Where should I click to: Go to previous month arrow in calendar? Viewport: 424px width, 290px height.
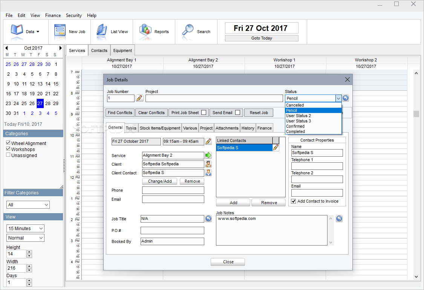(6, 48)
